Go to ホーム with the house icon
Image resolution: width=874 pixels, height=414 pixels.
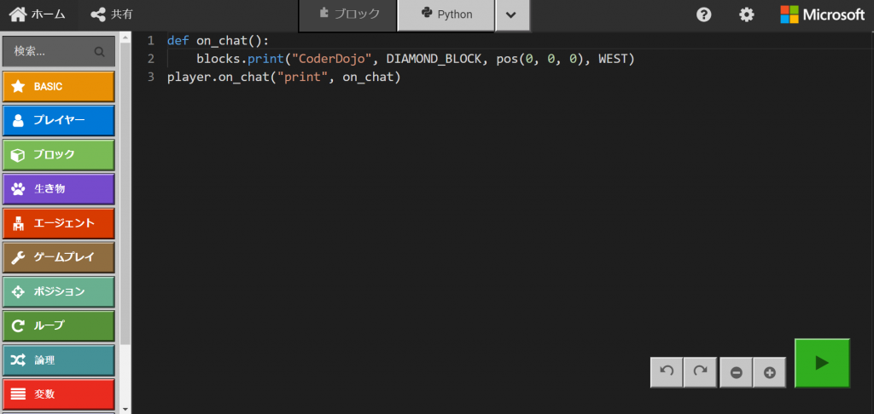pos(38,14)
